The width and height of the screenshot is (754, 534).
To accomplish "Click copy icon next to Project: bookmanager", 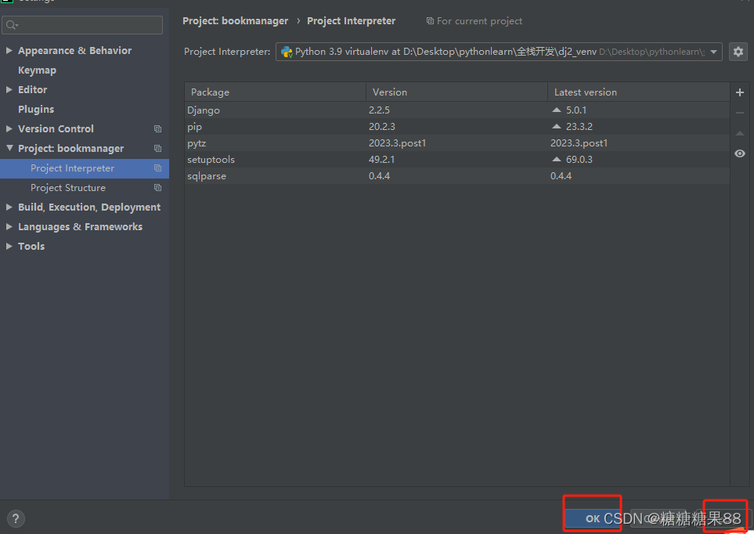I will [x=157, y=149].
